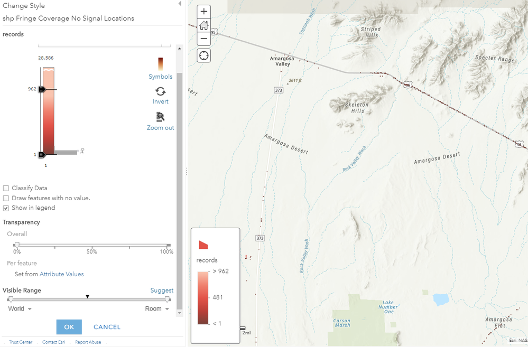Select the right Visible Range handle

tap(168, 299)
